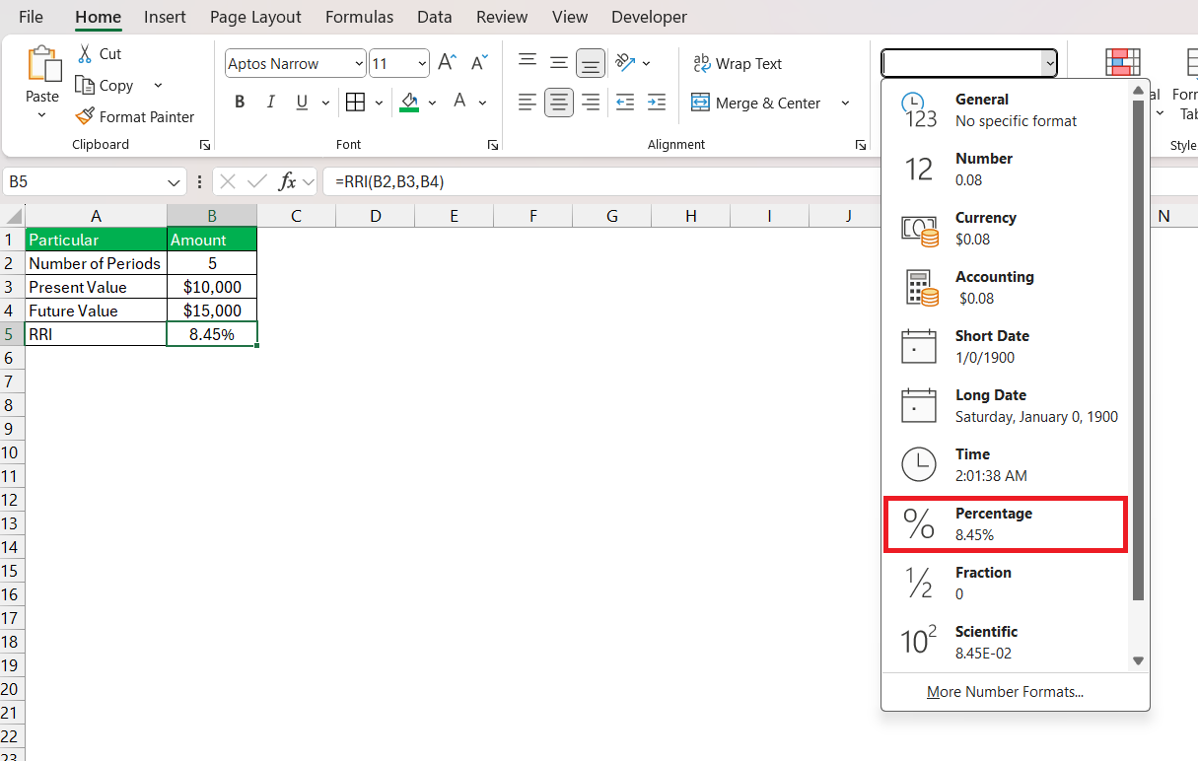Click the Decrease Indent icon

click(625, 103)
